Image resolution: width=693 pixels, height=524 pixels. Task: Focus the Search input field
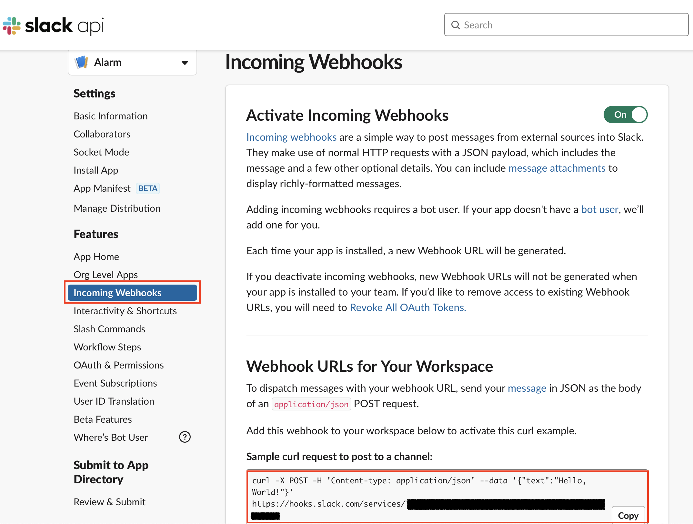[x=566, y=25]
